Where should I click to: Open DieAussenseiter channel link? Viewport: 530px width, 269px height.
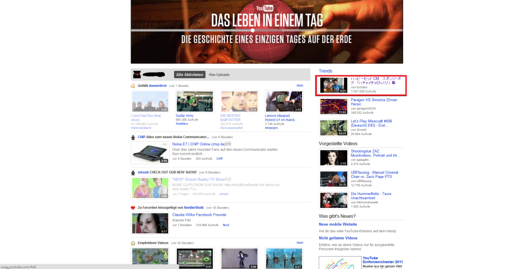tap(232, 128)
